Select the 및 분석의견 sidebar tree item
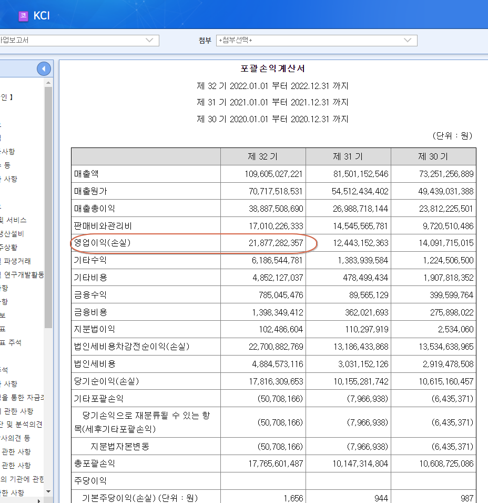The width and height of the screenshot is (488, 503). [x=22, y=425]
